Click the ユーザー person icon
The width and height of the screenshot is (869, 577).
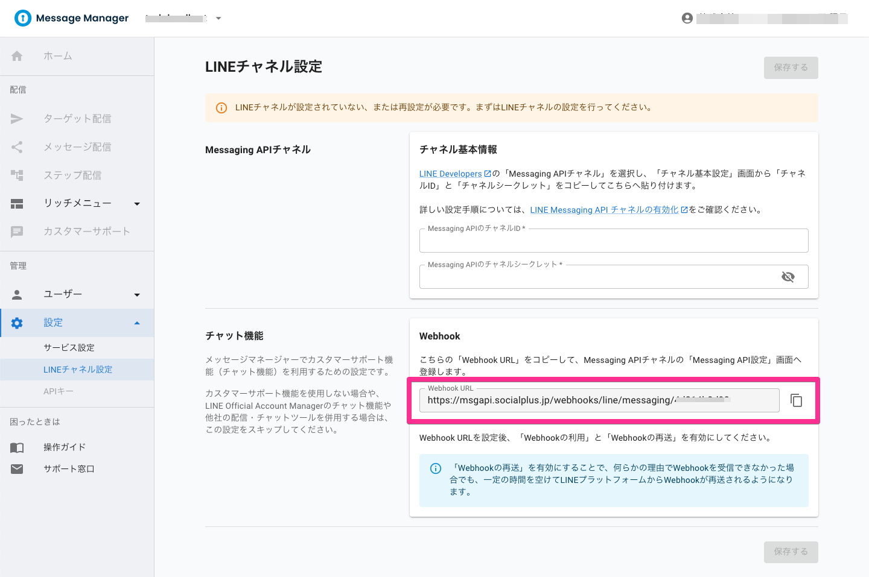17,294
